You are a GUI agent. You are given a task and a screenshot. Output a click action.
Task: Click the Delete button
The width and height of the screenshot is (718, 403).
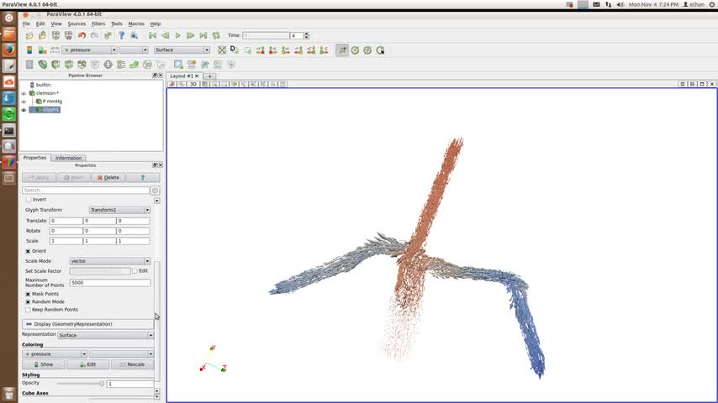[108, 177]
